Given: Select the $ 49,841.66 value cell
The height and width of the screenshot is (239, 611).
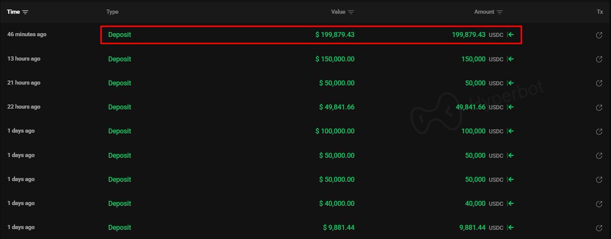Looking at the screenshot, I should click(x=337, y=107).
